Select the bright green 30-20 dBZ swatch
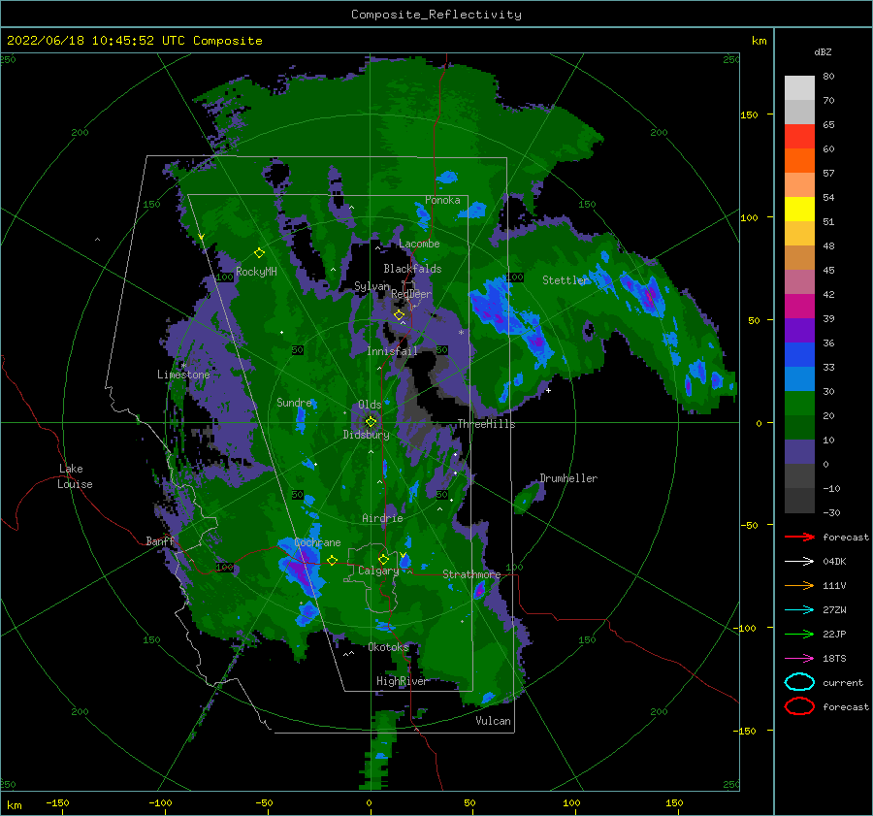The height and width of the screenshot is (816, 873). coord(799,404)
